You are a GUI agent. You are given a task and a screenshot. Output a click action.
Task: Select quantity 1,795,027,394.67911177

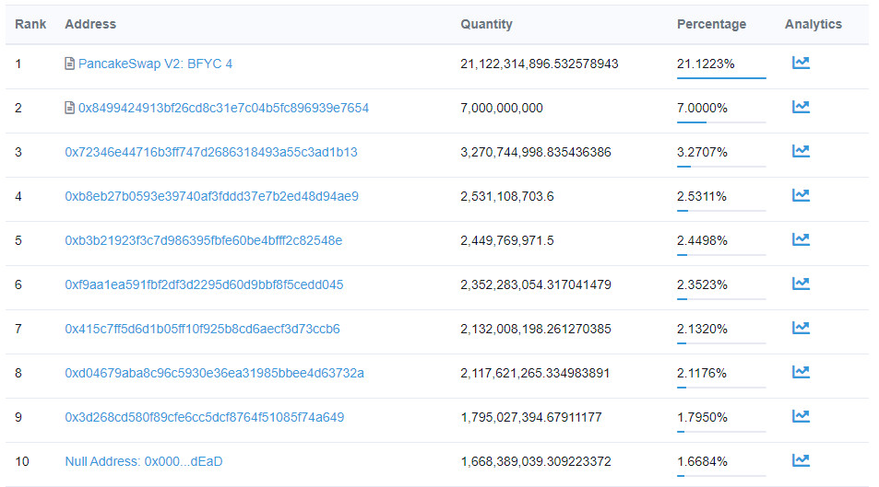(x=531, y=418)
